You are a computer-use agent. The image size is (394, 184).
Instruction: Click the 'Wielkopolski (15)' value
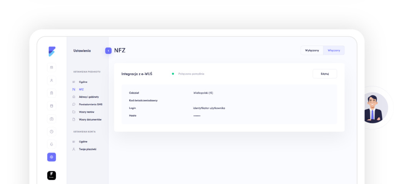pos(203,93)
